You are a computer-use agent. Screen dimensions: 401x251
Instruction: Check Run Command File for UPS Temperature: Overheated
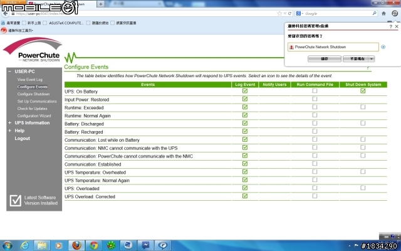[315, 171]
